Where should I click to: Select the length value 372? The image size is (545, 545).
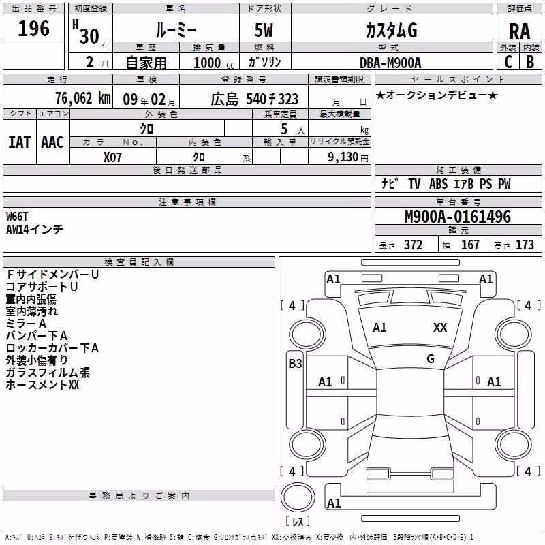click(x=414, y=245)
